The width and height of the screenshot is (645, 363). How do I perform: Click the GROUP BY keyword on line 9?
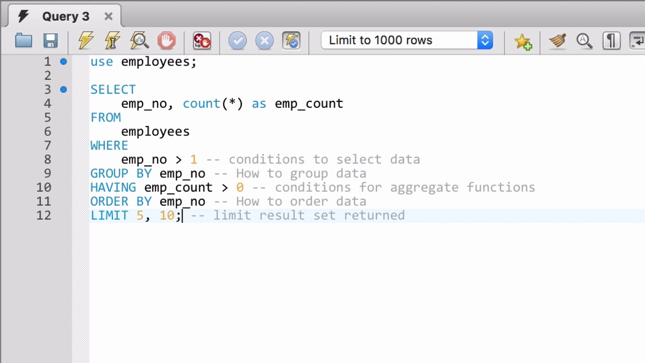point(120,173)
